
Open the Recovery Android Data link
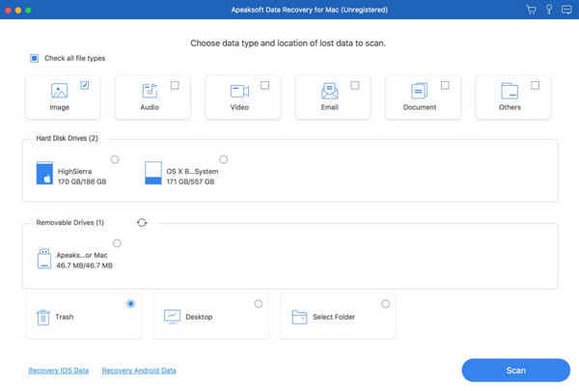pos(139,371)
